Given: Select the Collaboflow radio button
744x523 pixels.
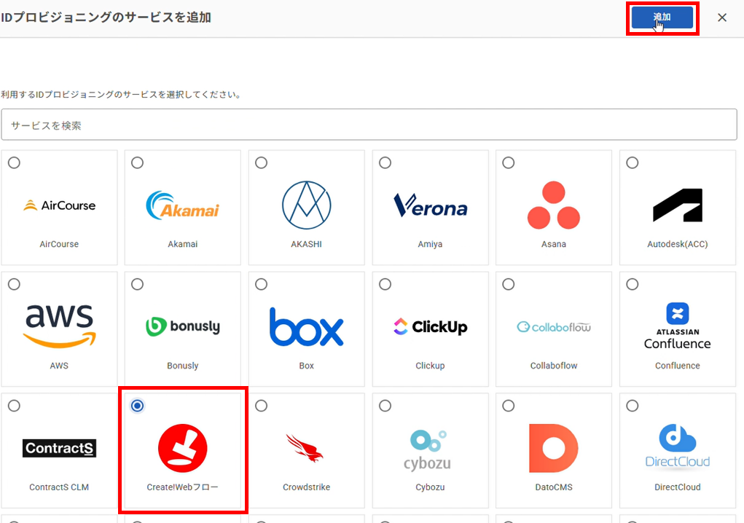Looking at the screenshot, I should [508, 284].
